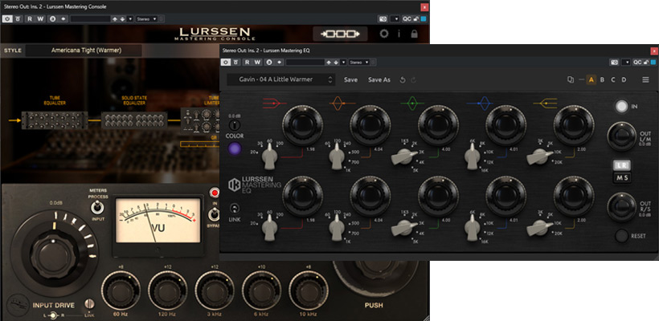
Task: Click the copy preset icon in Mastering EQ
Action: tap(571, 79)
